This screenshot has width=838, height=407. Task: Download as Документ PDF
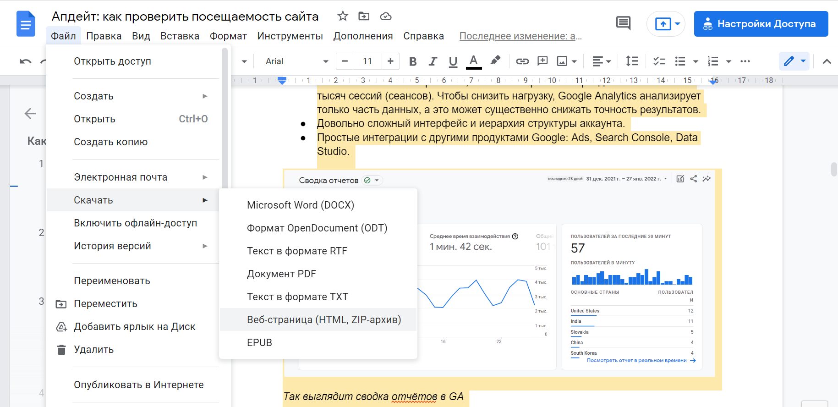coord(318,274)
